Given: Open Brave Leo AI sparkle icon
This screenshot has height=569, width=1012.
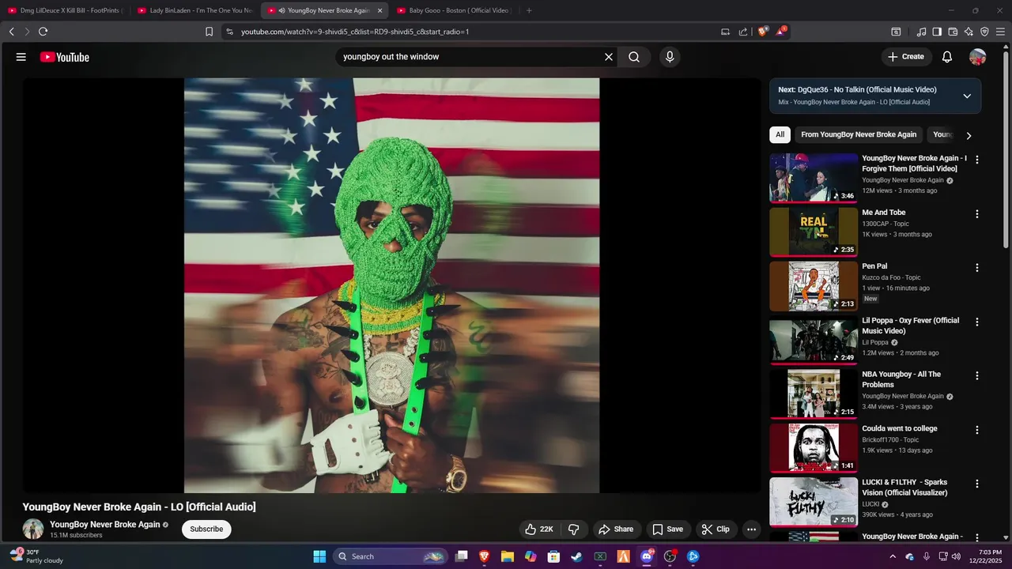Looking at the screenshot, I should point(969,32).
